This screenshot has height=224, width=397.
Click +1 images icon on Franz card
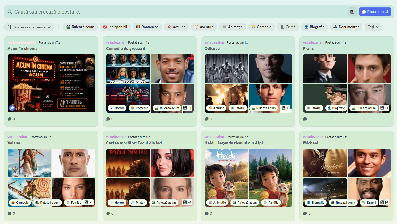pyautogui.click(x=384, y=108)
